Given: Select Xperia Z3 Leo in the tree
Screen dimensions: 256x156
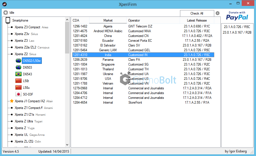Looking at the screenshot, I should tap(24, 41).
